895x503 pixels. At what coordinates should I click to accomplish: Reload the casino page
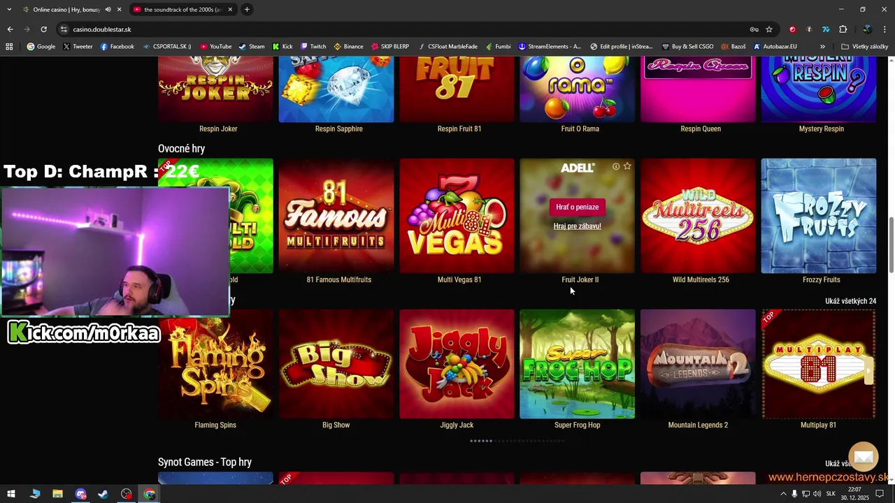coord(43,29)
